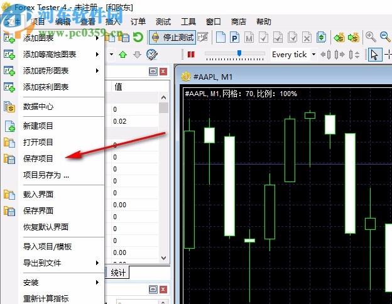Open the 工具 (Tools) menu

coord(188,22)
